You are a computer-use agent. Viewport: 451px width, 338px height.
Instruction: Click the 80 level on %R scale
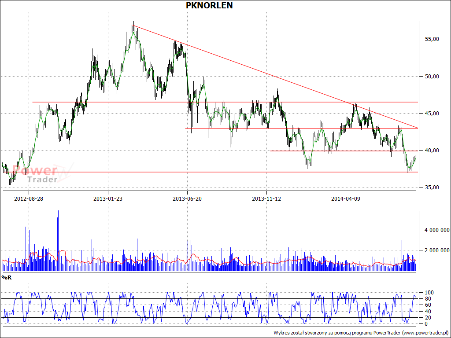coord(428,299)
